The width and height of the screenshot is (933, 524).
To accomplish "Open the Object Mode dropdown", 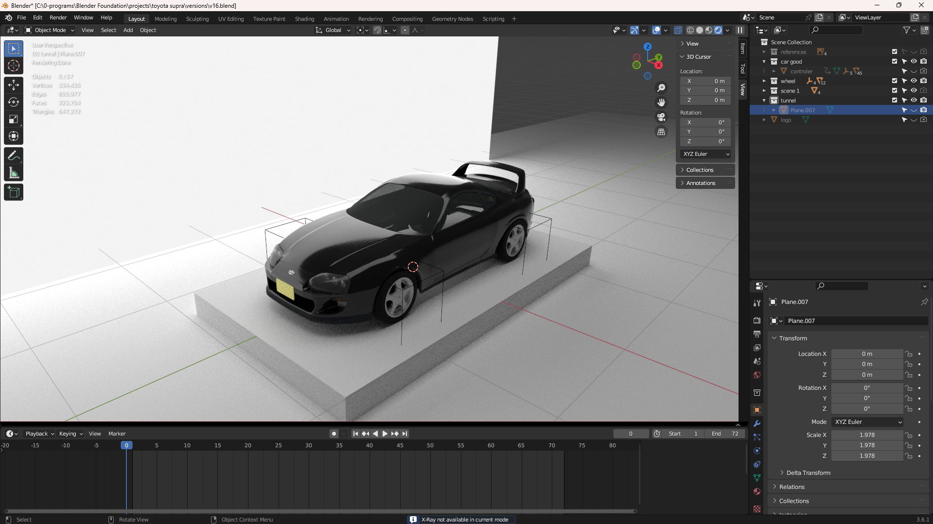I will click(x=50, y=30).
